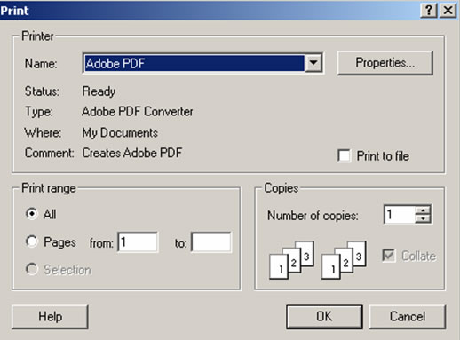This screenshot has height=340, width=460.
Task: Click the pages 'to' input field
Action: pyautogui.click(x=211, y=242)
